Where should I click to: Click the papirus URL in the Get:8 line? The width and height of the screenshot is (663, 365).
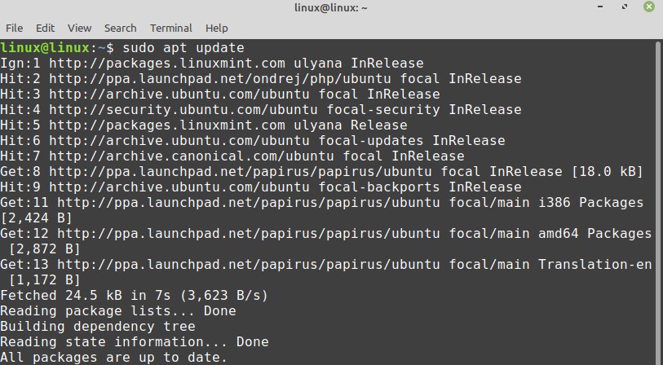tap(245, 171)
